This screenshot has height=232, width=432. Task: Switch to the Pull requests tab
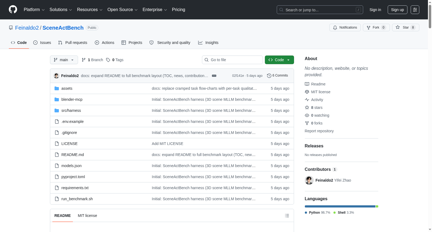(73, 43)
